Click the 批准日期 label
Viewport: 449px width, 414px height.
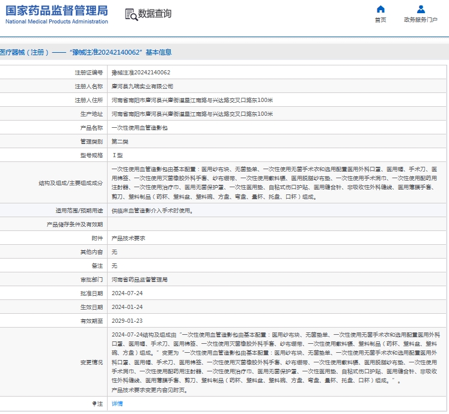tap(91, 293)
